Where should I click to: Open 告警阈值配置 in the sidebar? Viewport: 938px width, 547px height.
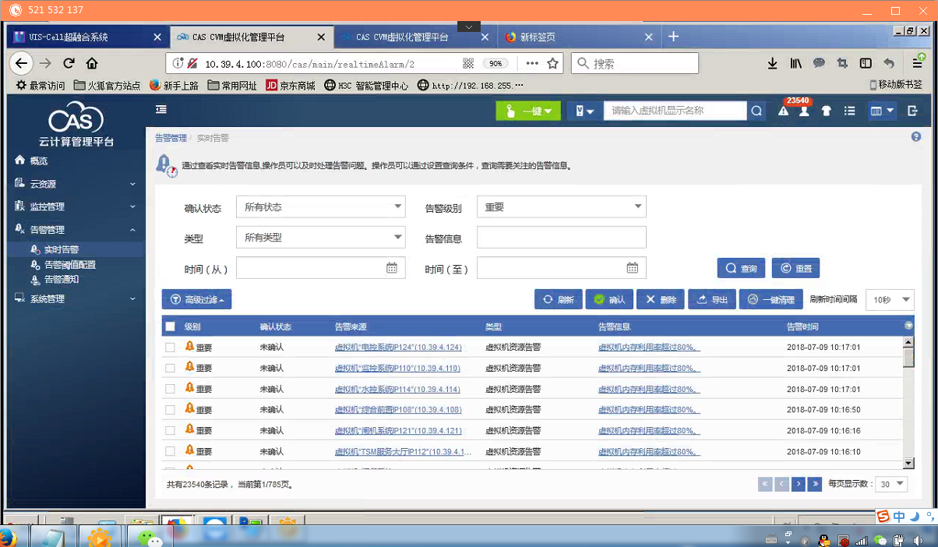pos(69,265)
